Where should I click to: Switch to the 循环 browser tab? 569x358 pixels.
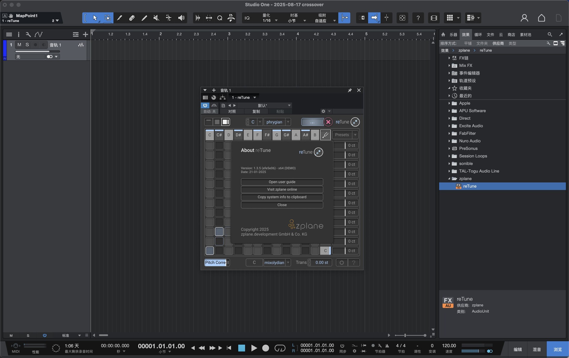tap(478, 35)
